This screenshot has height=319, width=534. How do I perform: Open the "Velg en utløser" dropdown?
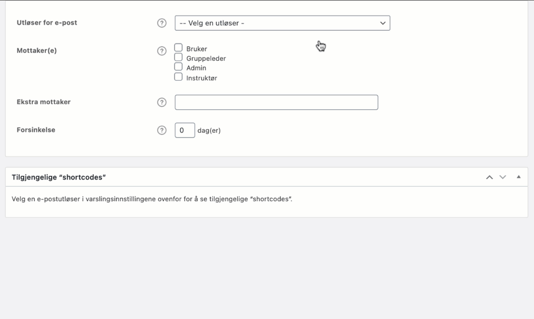tap(282, 23)
